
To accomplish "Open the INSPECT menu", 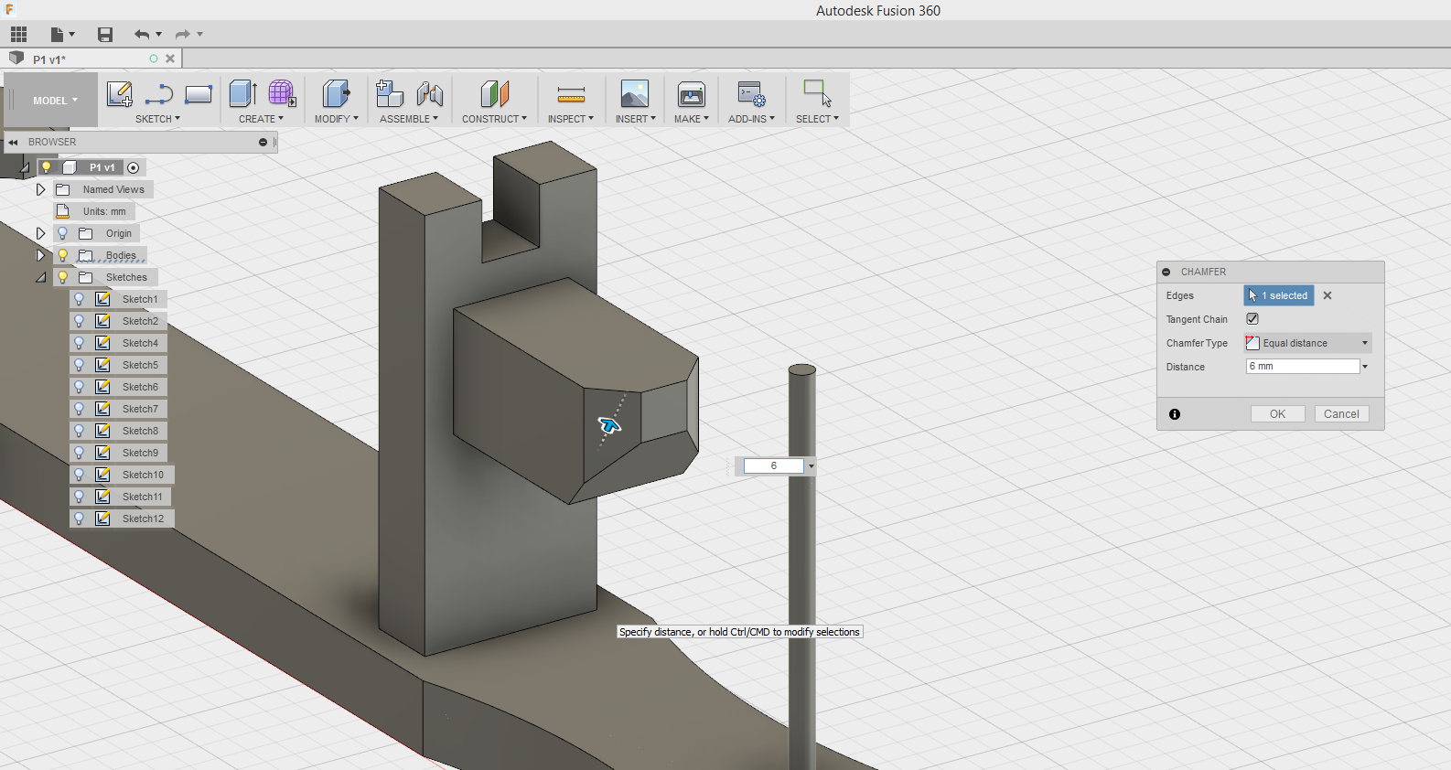I will pos(570,119).
